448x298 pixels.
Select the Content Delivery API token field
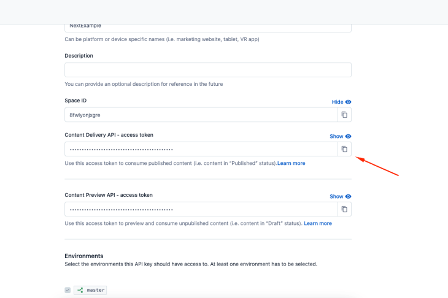[201, 149]
